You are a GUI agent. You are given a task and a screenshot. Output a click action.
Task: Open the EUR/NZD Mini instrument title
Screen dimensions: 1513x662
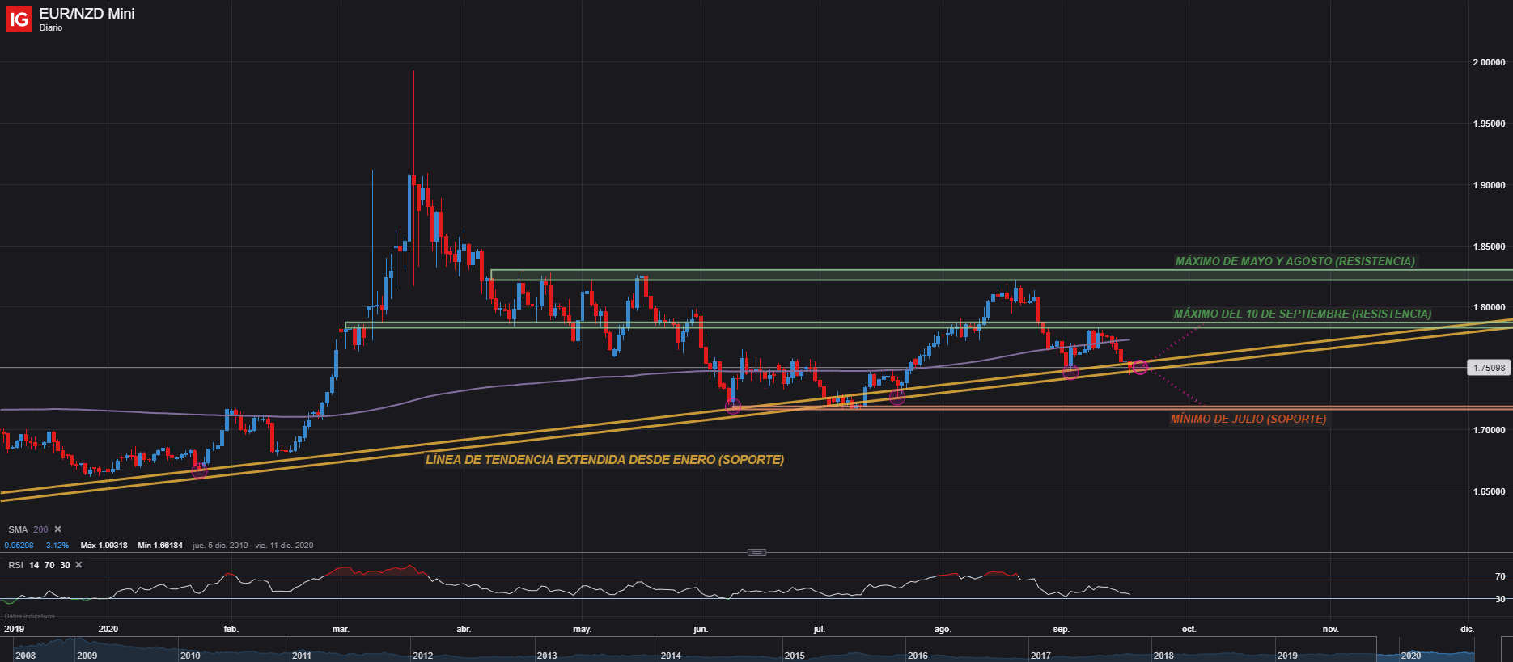click(x=87, y=14)
